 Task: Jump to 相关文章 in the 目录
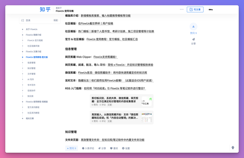pos(30,118)
